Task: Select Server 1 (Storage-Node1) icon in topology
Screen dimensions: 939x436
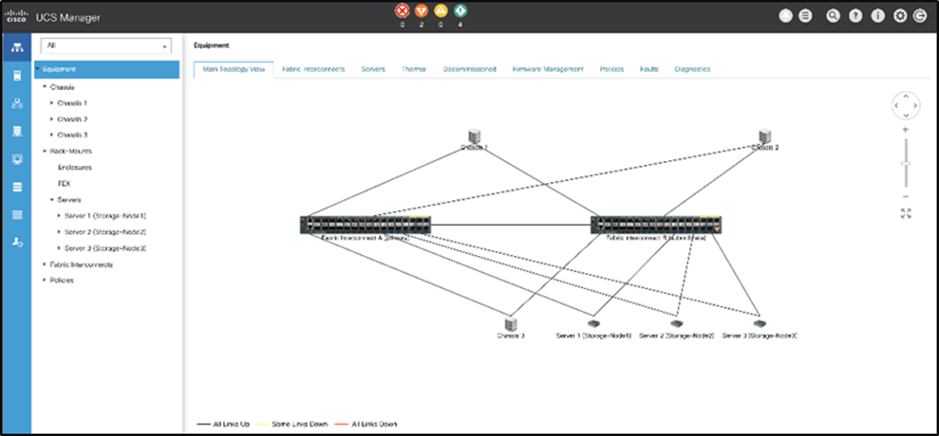Action: coord(594,323)
